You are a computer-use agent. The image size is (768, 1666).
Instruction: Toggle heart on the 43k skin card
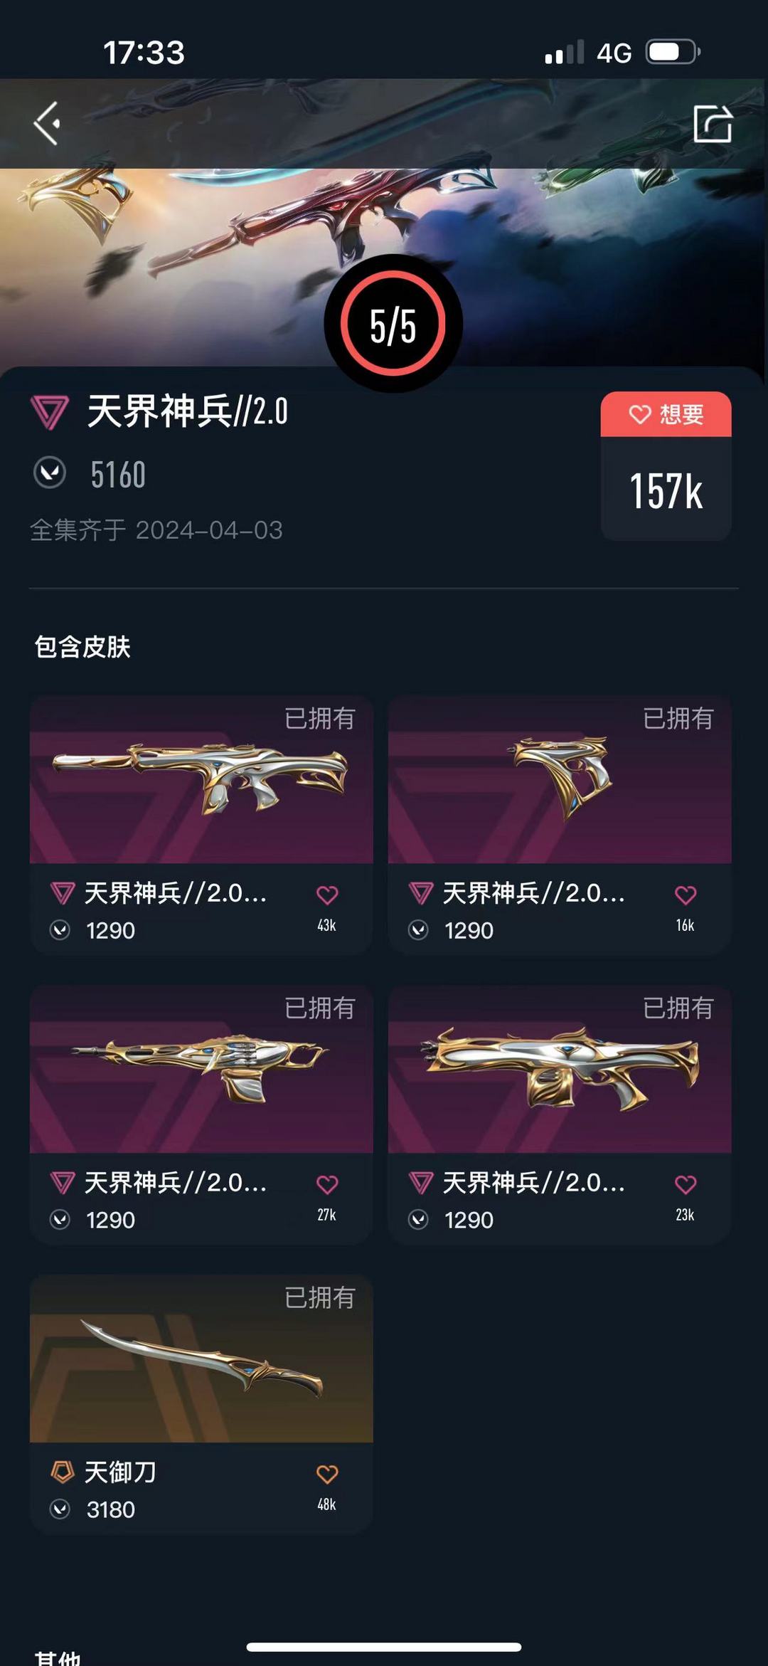coord(327,895)
